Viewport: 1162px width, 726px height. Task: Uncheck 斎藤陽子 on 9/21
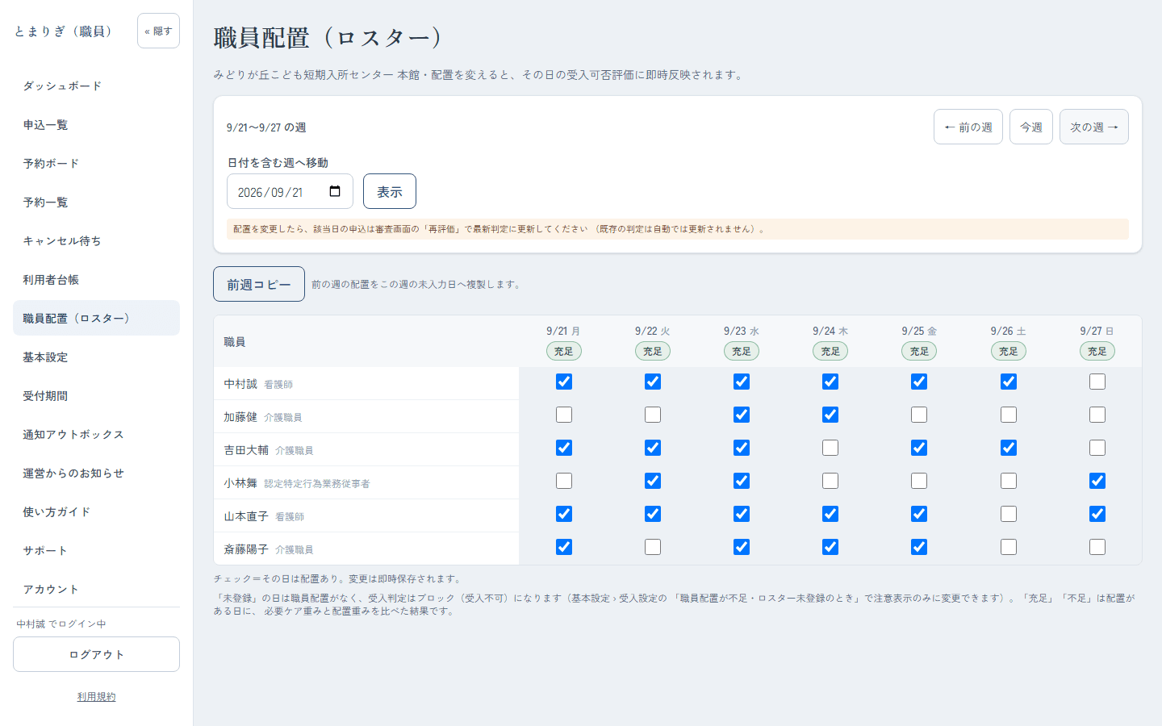tap(564, 547)
